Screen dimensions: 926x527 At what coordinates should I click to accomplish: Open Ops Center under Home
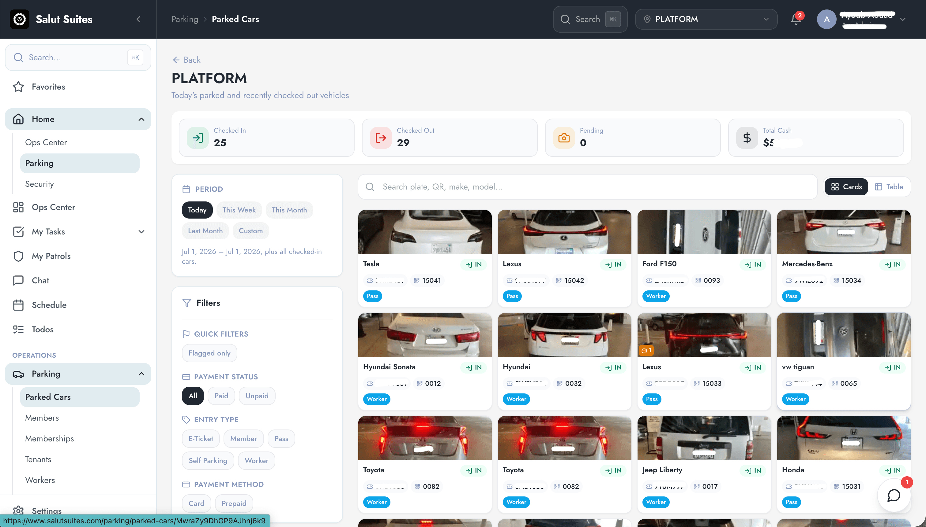[46, 143]
